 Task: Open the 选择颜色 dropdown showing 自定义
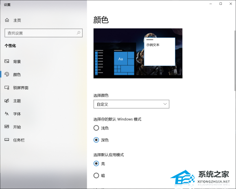pos(131,104)
